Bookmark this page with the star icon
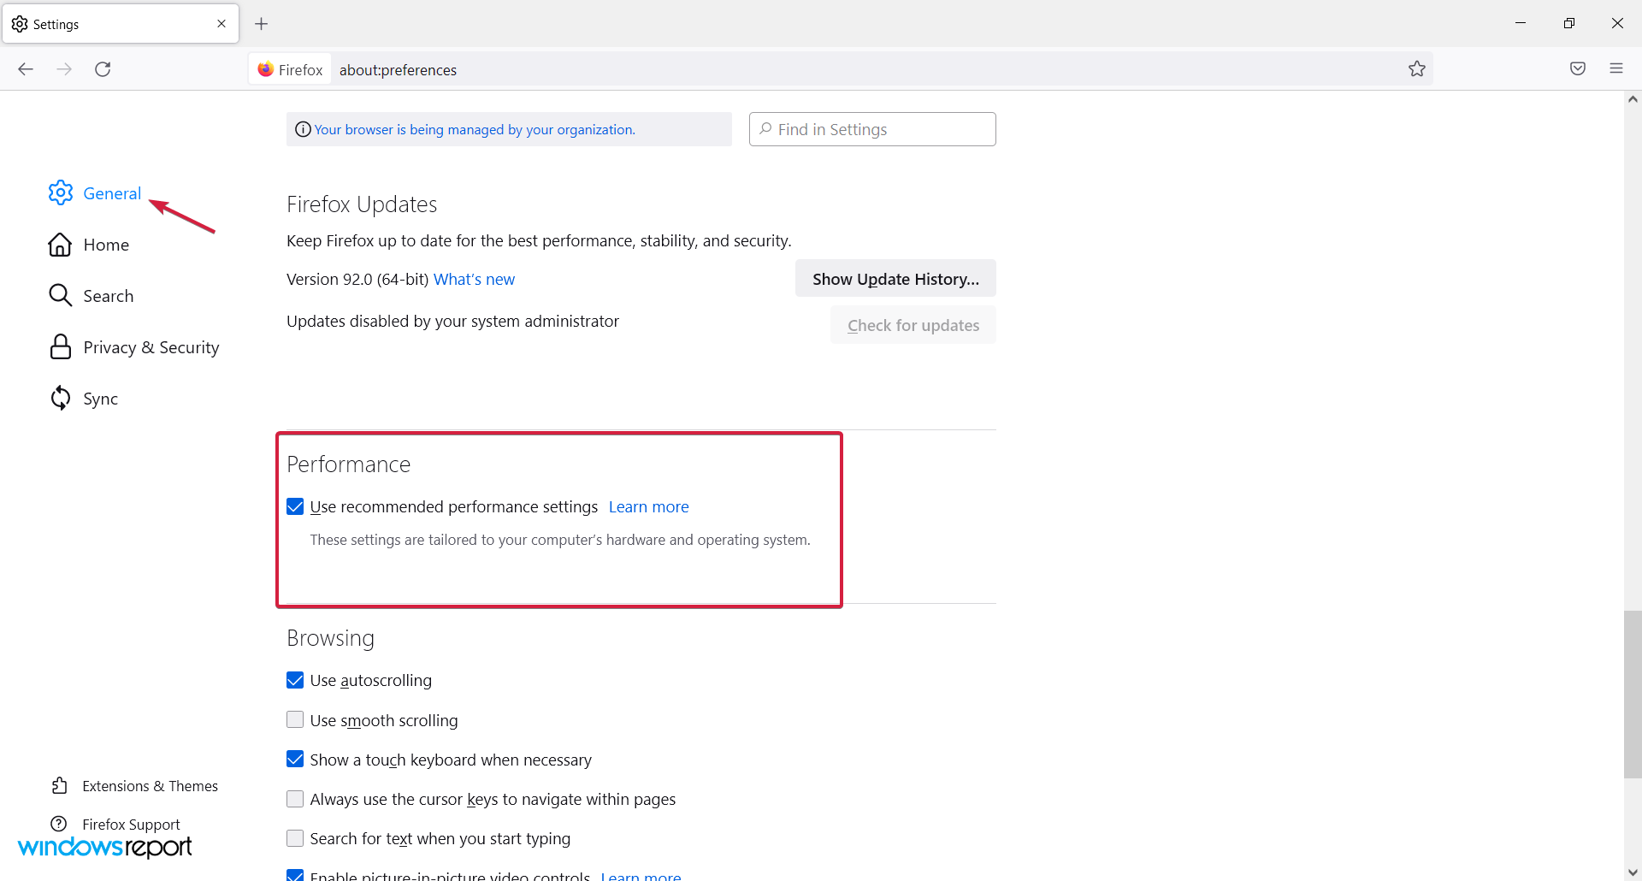 [1417, 69]
